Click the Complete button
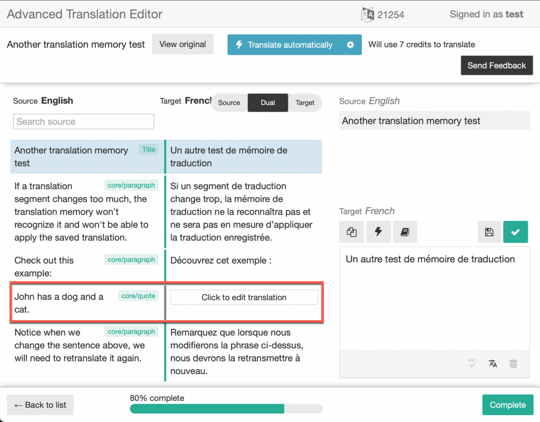 (x=507, y=405)
